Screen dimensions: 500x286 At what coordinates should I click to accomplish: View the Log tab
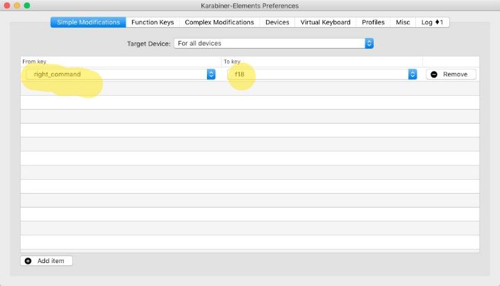tap(432, 22)
